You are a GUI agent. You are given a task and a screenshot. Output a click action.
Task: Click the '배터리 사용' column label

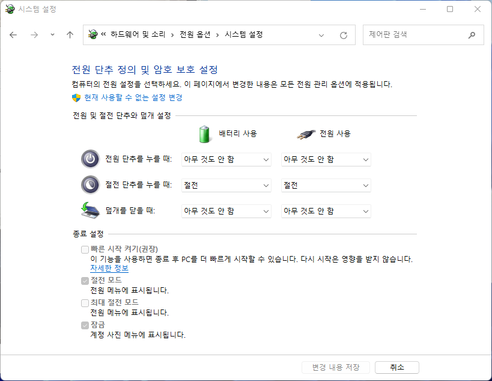click(x=238, y=133)
